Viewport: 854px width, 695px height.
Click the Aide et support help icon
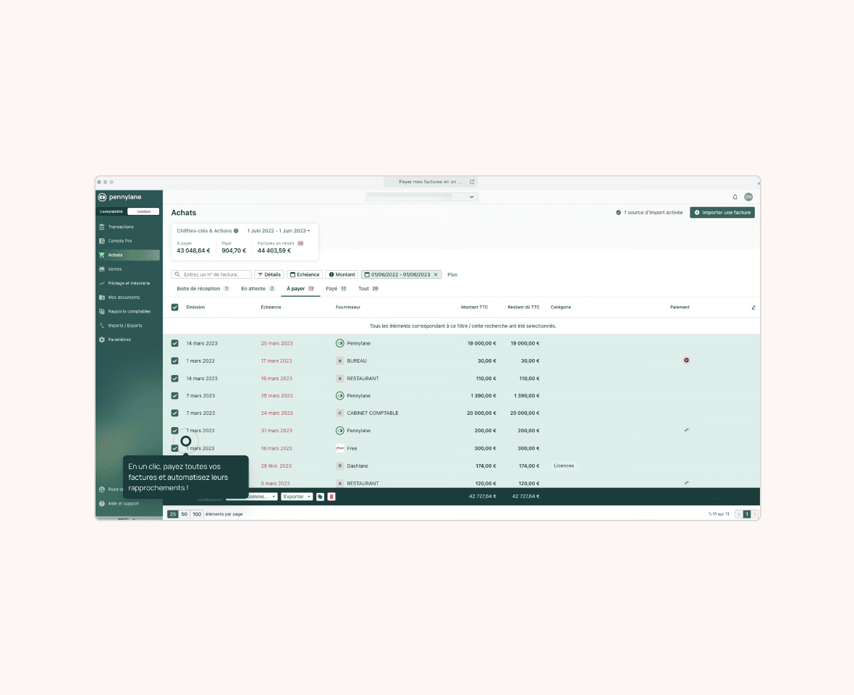click(102, 503)
